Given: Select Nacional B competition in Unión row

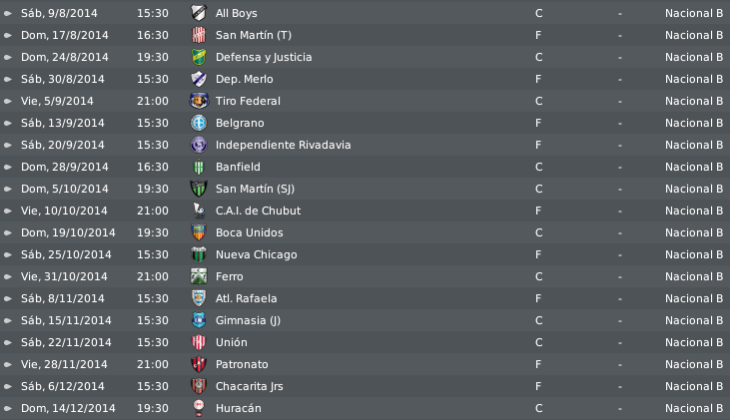Looking at the screenshot, I should point(694,343).
